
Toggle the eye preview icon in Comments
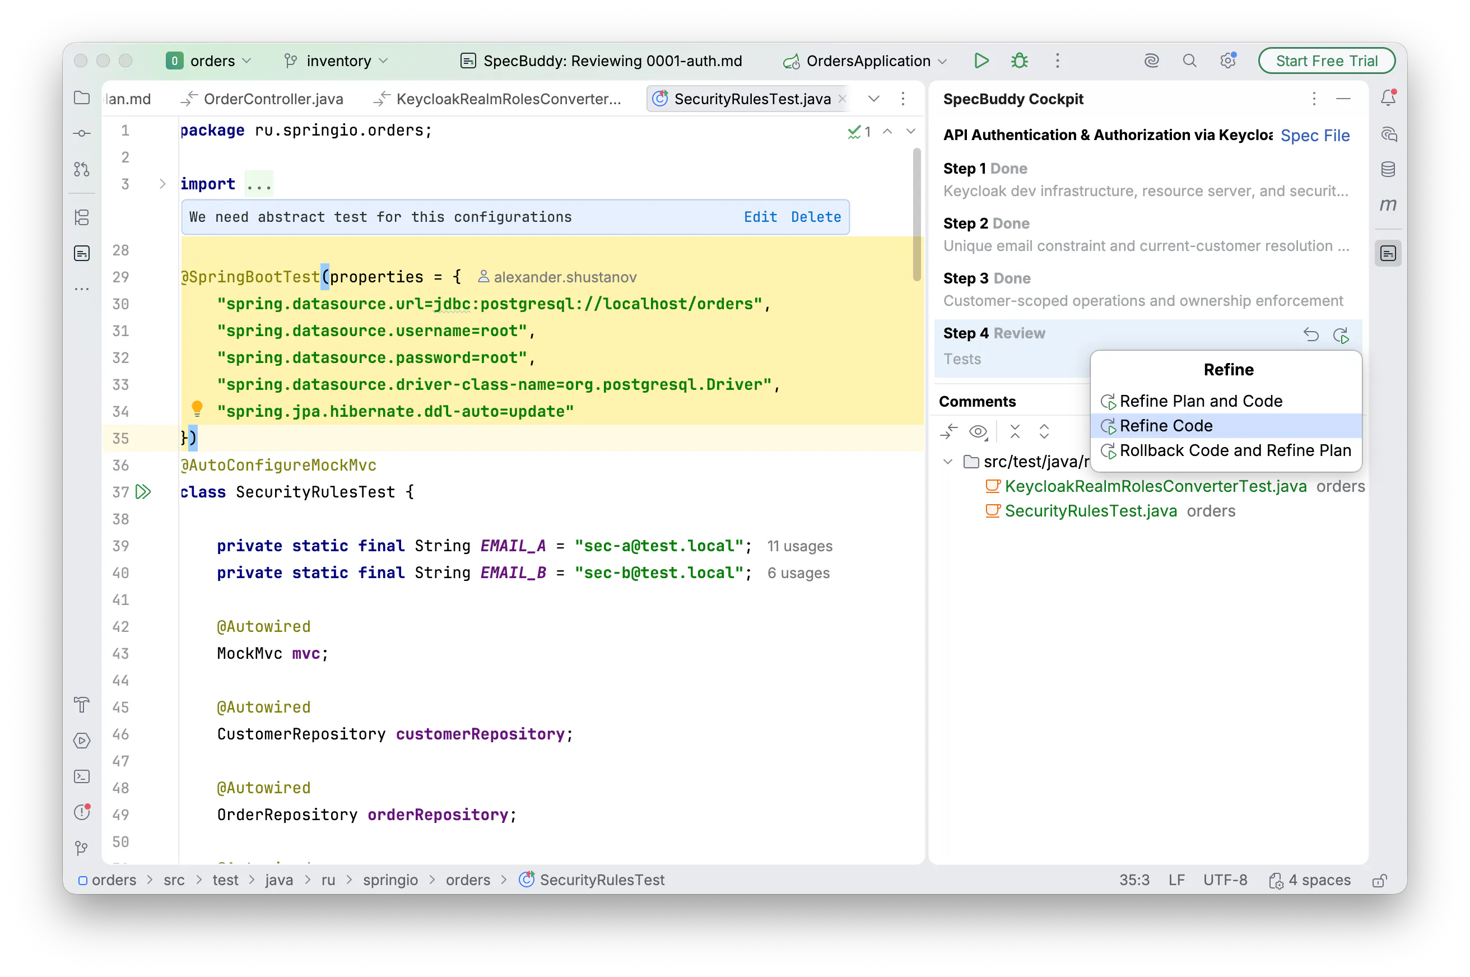coord(978,431)
